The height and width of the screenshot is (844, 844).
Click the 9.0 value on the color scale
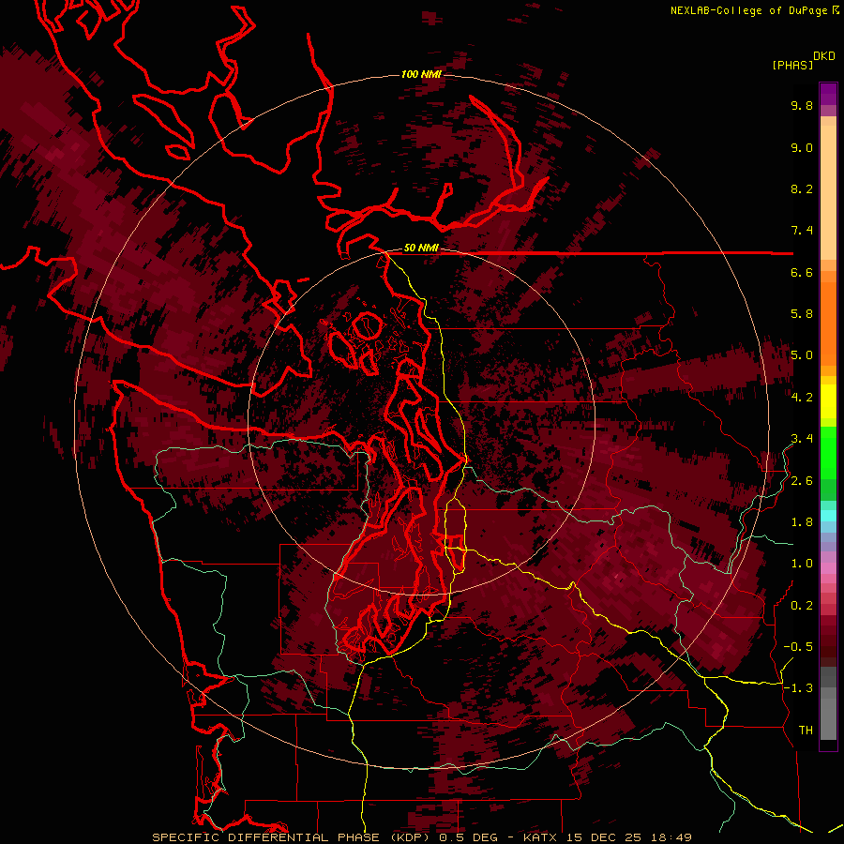click(x=802, y=147)
